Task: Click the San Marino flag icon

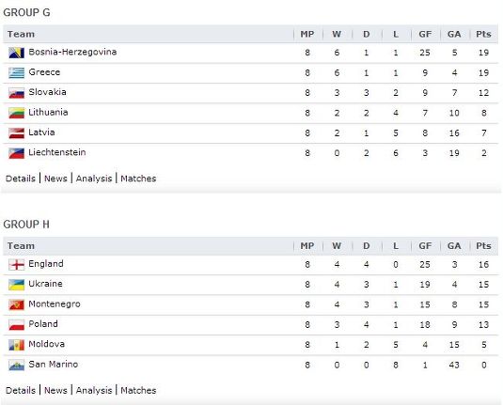Action: click(x=16, y=366)
